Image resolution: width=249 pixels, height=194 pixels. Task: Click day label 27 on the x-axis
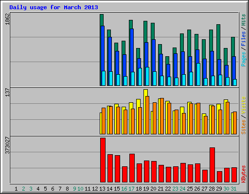tap(204, 189)
